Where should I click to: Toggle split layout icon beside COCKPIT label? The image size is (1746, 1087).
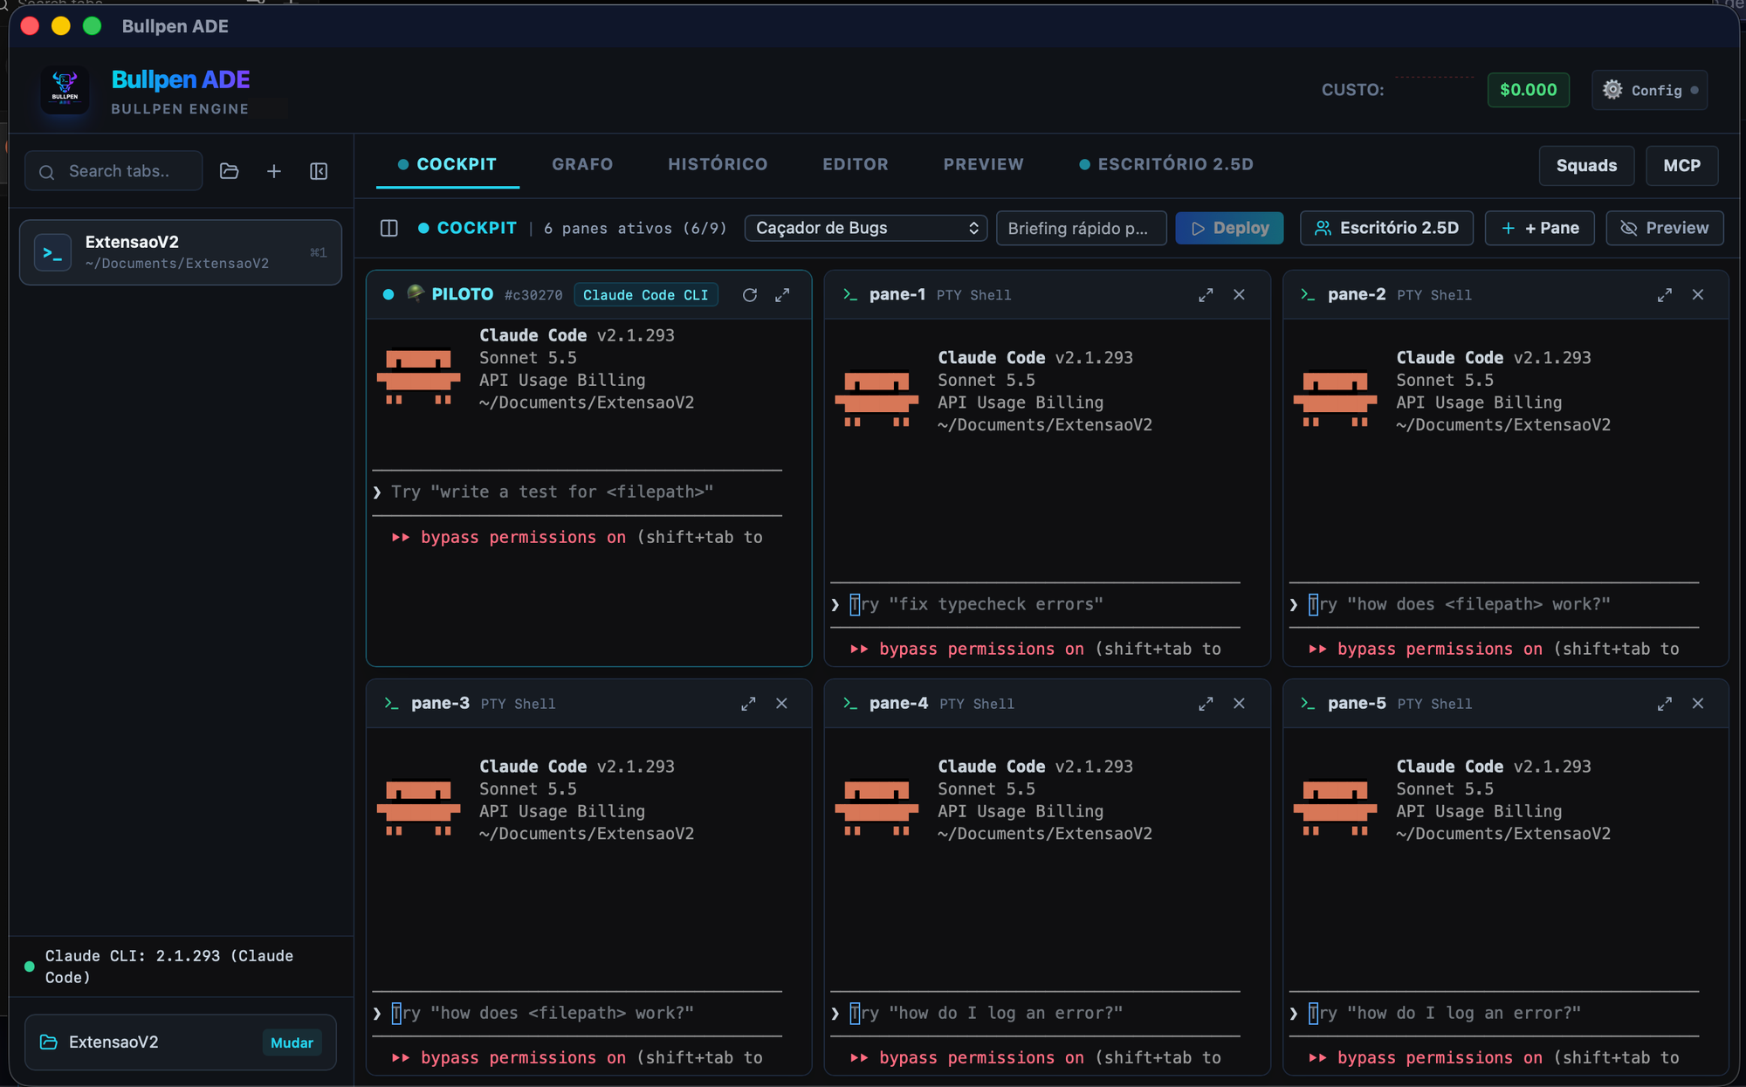click(389, 228)
